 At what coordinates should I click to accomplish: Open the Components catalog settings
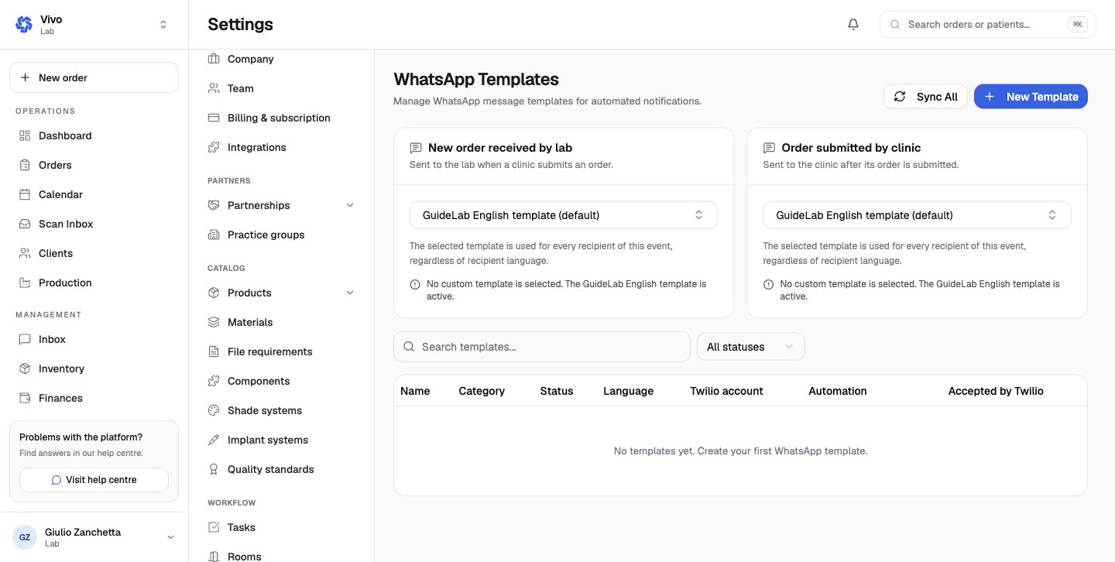[x=281, y=381]
